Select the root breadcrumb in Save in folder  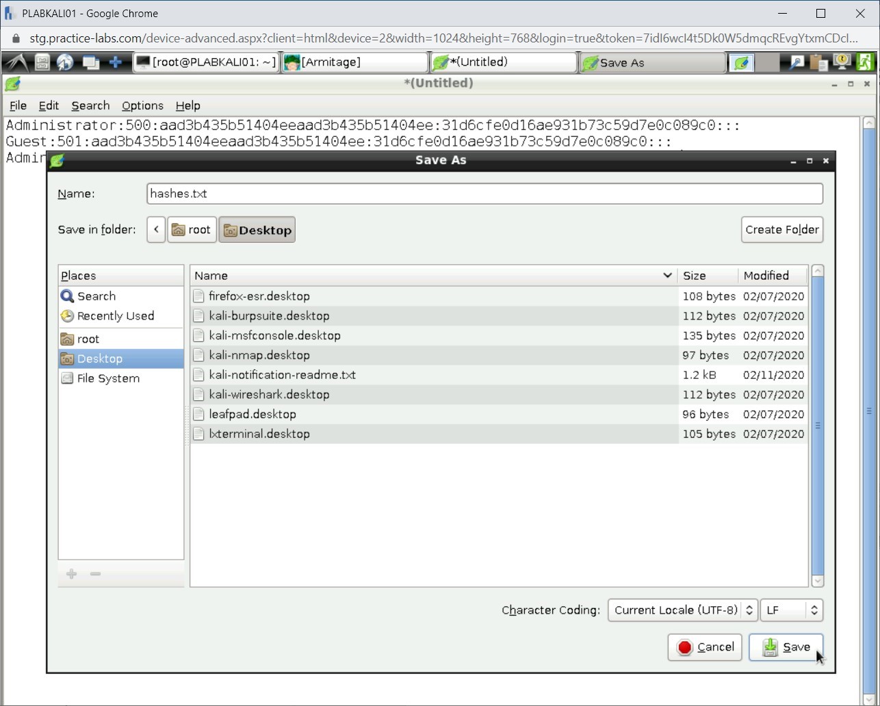click(192, 229)
